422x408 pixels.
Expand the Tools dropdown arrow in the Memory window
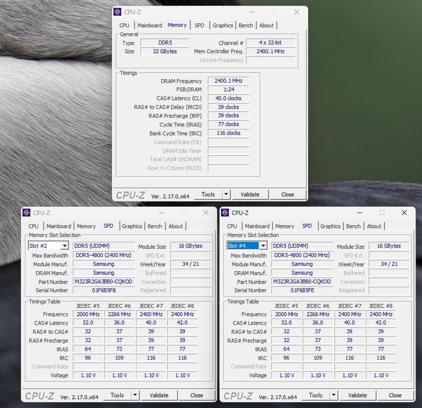coord(226,194)
